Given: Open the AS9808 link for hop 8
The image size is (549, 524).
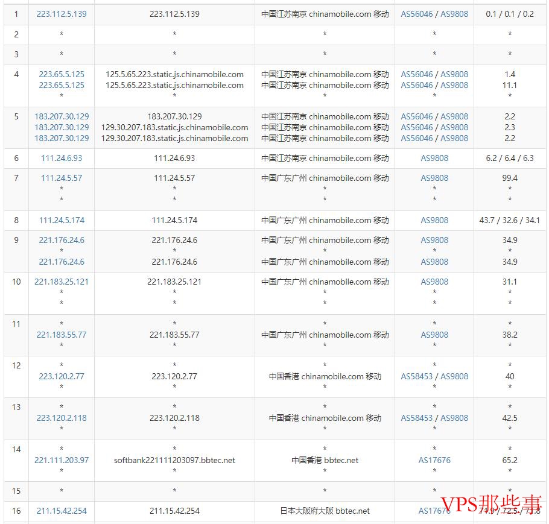Looking at the screenshot, I should 434,220.
